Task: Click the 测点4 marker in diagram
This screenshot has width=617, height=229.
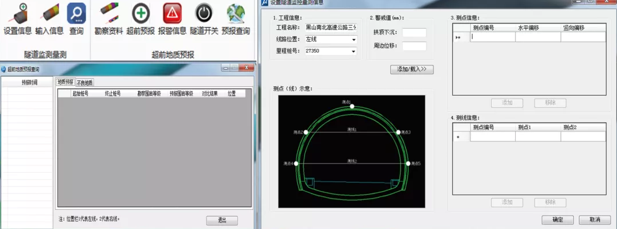Action: coord(296,164)
